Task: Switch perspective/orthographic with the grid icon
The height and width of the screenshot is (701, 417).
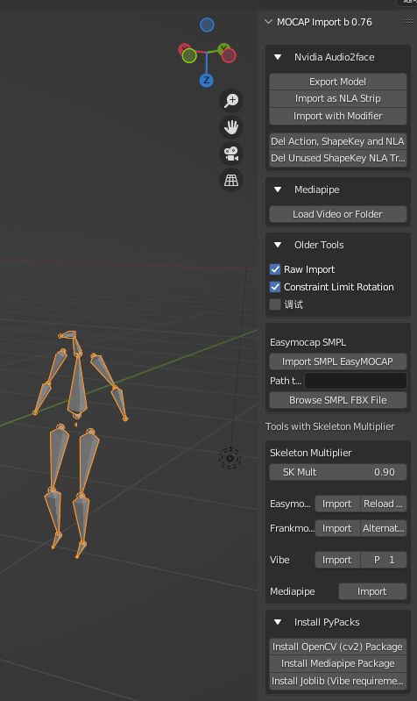Action: 231,180
